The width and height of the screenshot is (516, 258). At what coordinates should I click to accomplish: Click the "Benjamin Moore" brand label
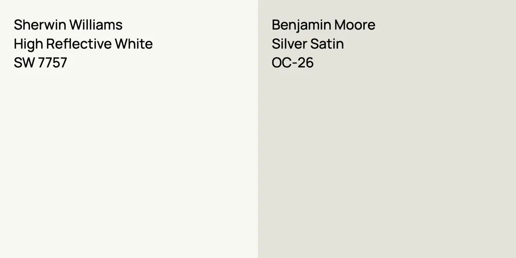(324, 25)
